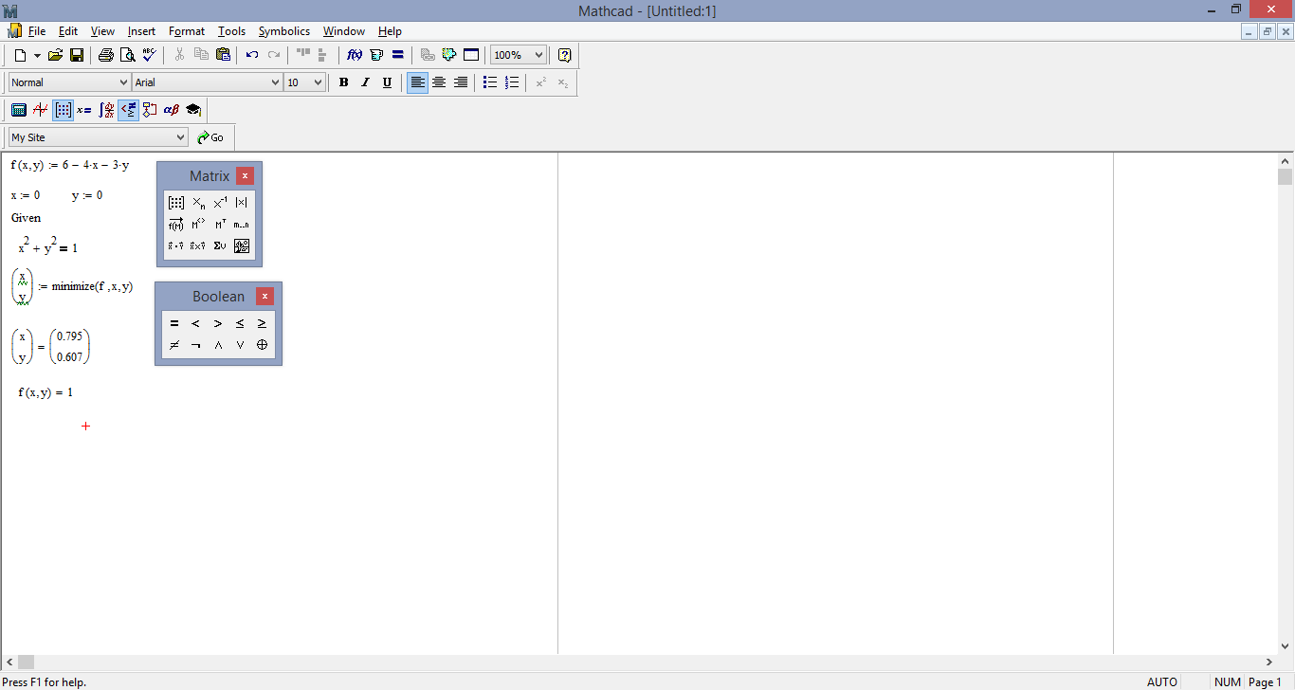The height and width of the screenshot is (690, 1295).
Task: Insert greater than operator
Action: tap(218, 323)
